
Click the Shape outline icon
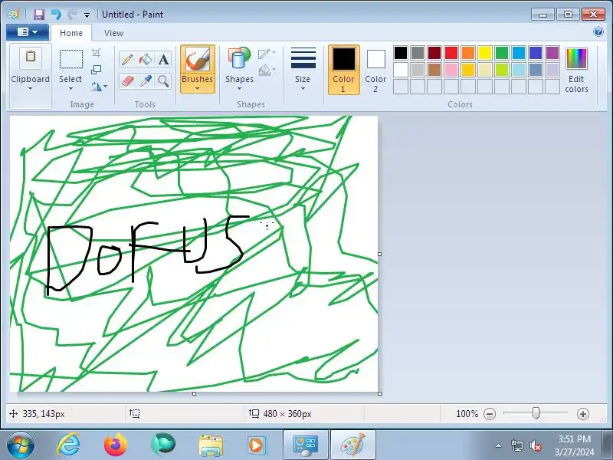click(264, 53)
